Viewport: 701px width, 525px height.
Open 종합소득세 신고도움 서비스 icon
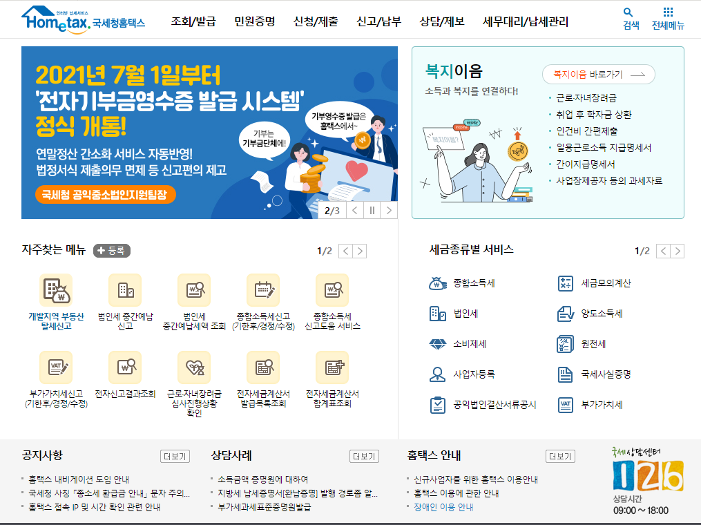(x=332, y=290)
